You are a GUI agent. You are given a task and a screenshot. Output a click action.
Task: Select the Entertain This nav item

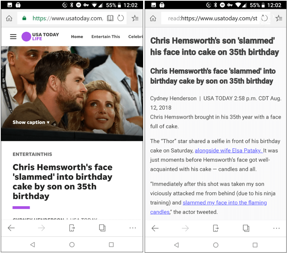(x=106, y=36)
